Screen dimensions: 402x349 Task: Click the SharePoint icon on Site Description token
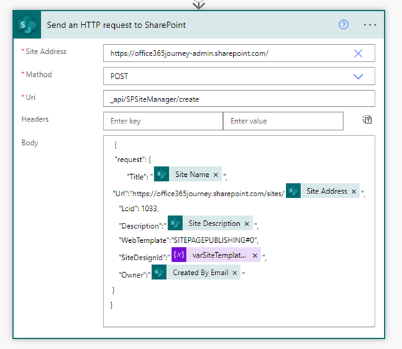click(x=176, y=223)
